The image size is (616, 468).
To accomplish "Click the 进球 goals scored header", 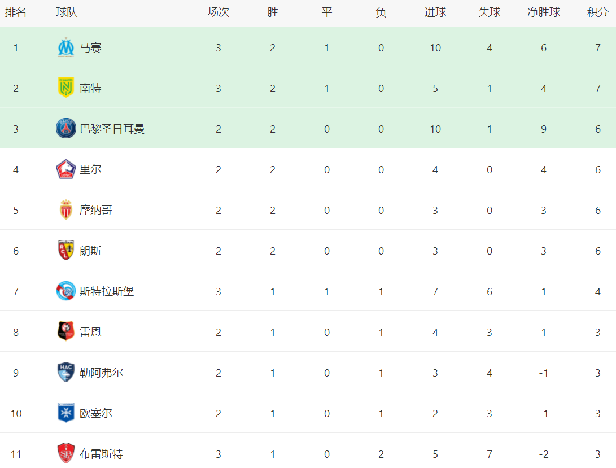I will coord(435,12).
